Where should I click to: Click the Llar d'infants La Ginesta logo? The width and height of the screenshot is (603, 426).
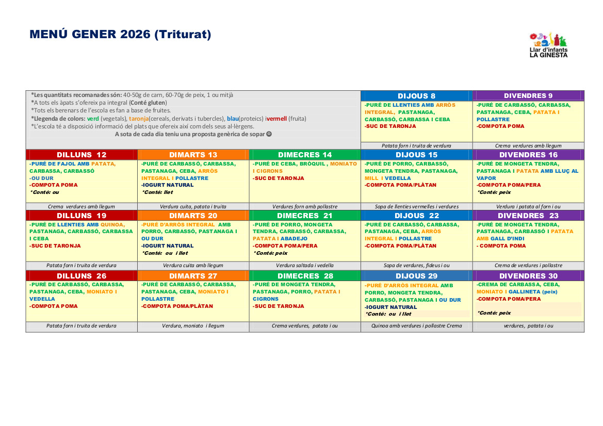coord(548,45)
